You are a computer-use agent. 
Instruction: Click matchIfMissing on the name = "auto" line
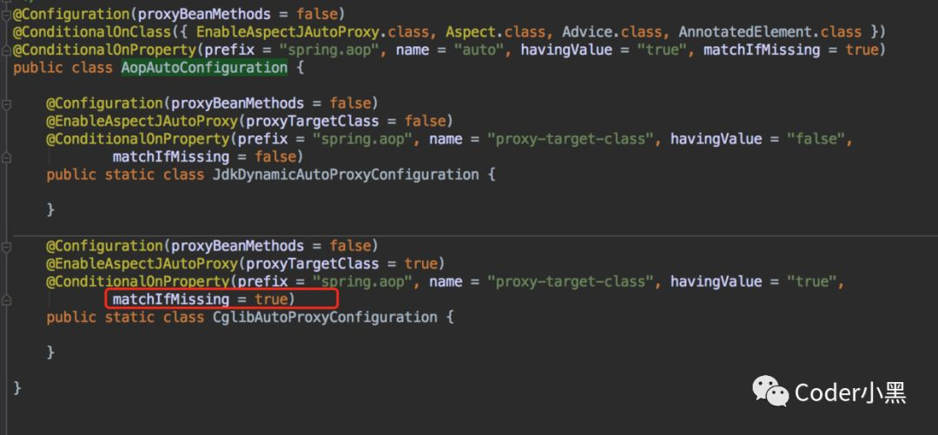pos(761,49)
